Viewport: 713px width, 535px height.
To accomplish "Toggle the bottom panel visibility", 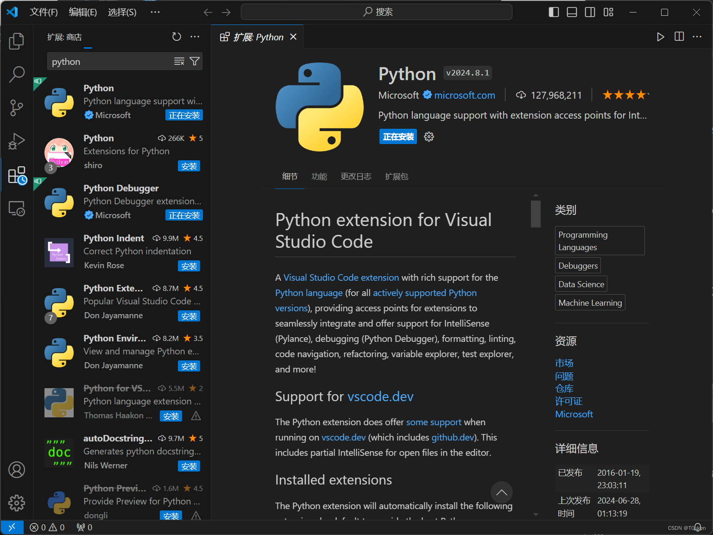I will 572,12.
